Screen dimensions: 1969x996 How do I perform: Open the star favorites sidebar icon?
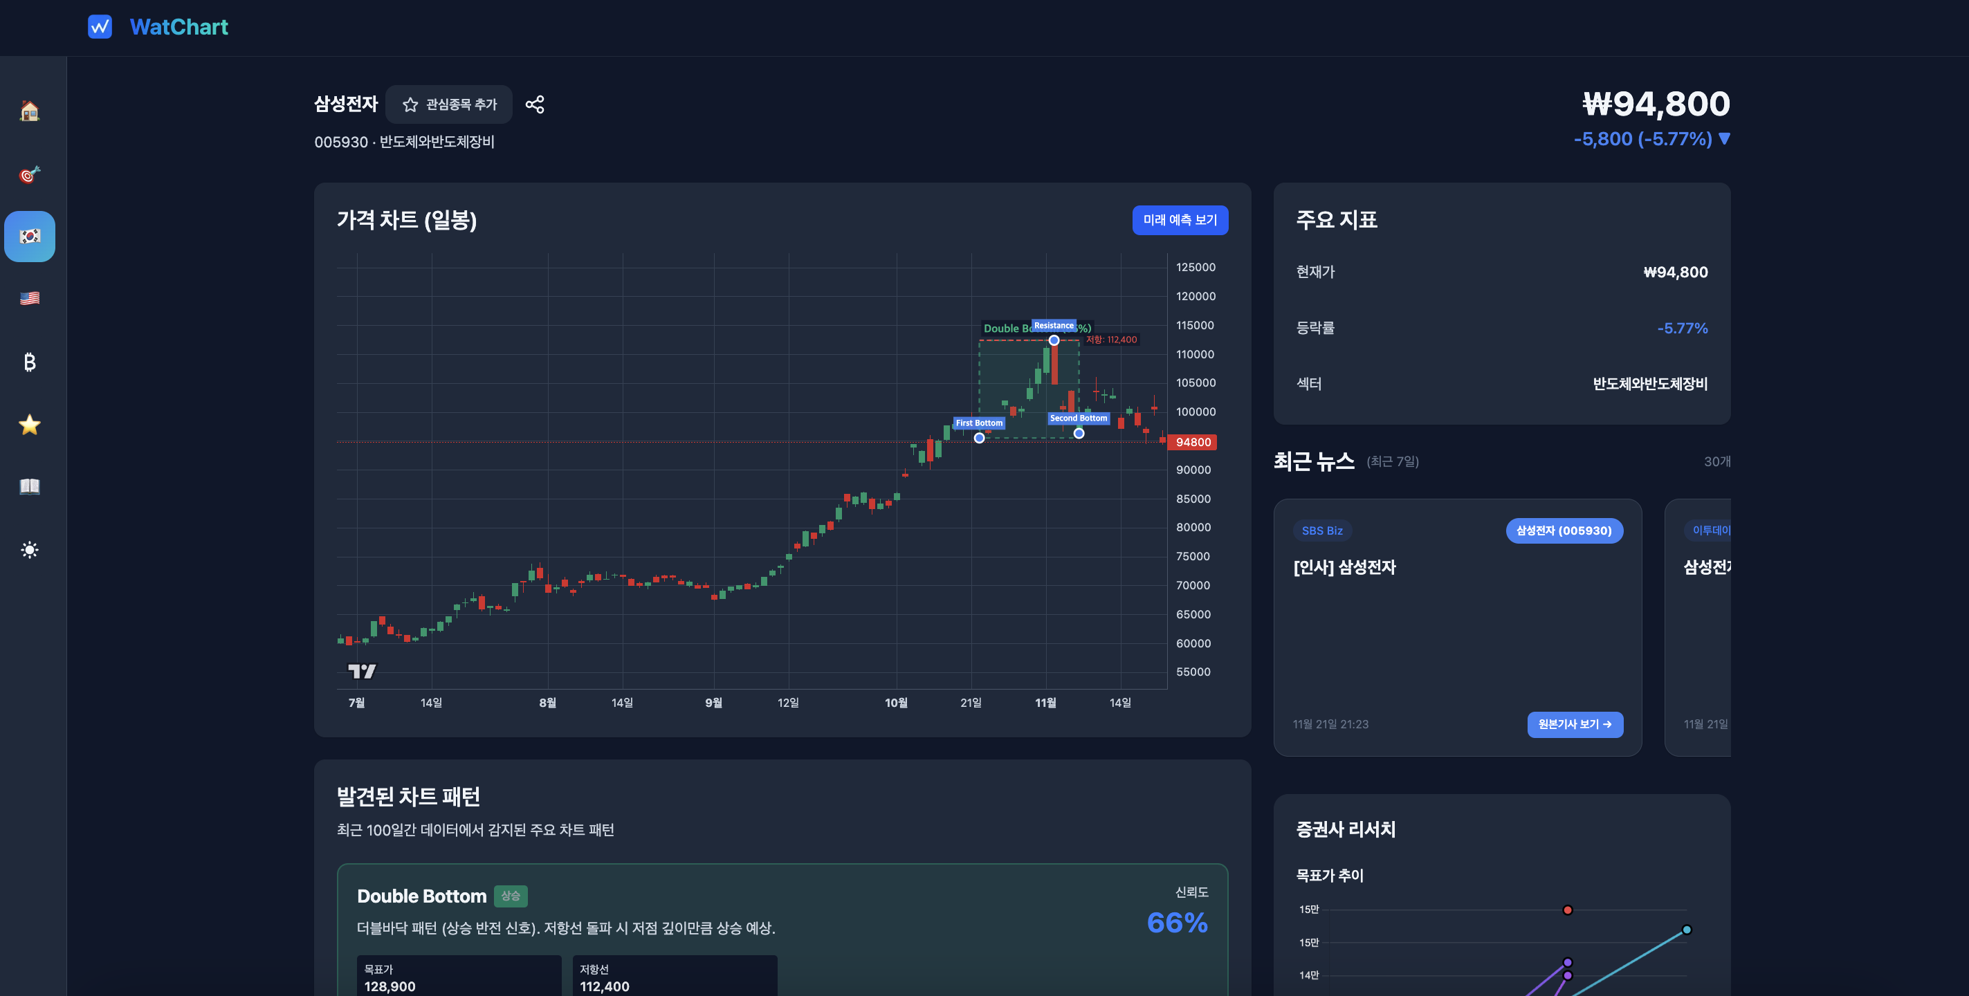[29, 424]
